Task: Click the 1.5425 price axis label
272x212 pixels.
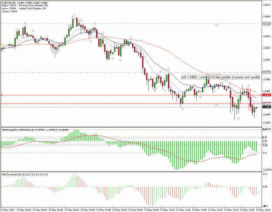Action: (267, 122)
